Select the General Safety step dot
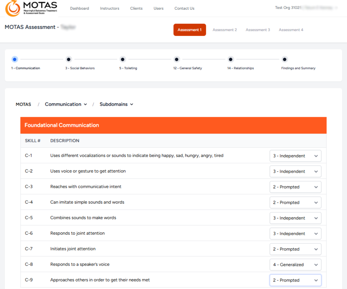 (x=176, y=59)
